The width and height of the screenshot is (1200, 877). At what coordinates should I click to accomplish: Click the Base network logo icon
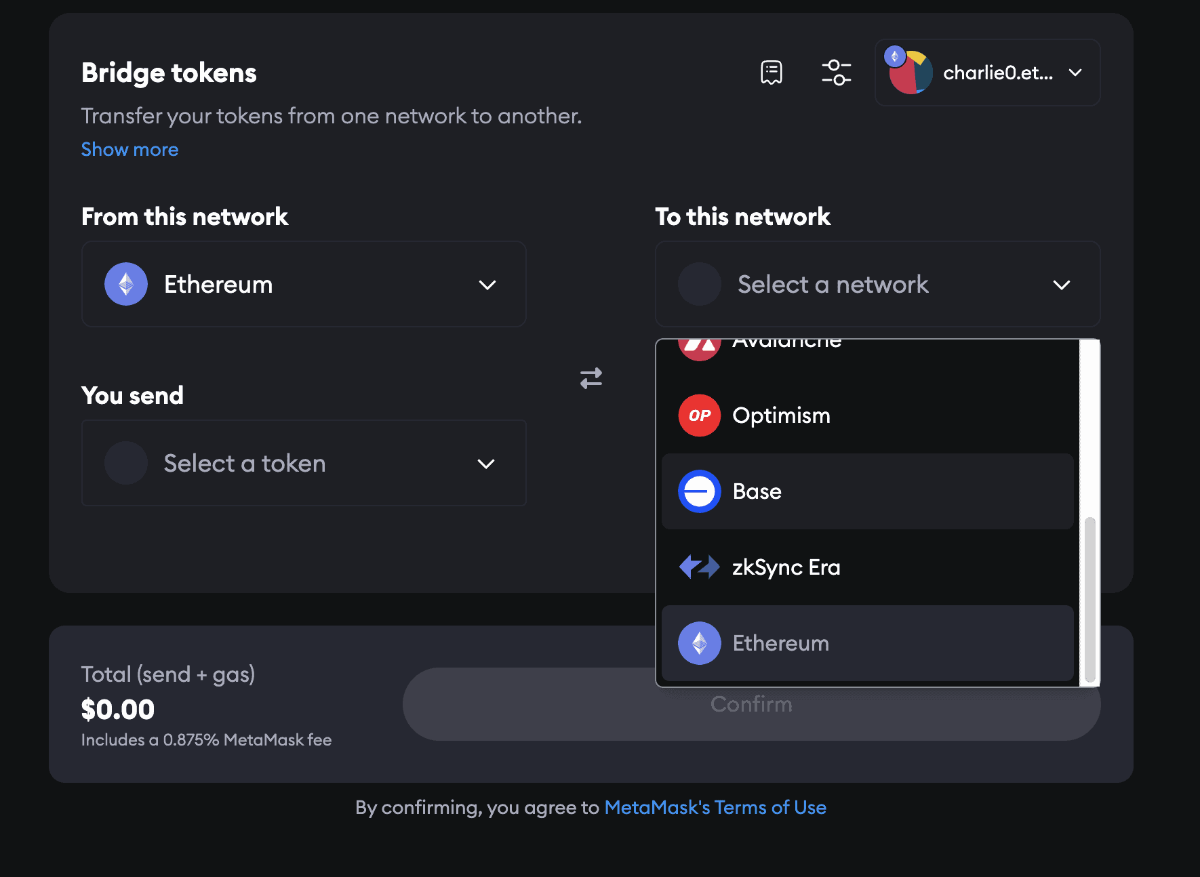coord(699,491)
